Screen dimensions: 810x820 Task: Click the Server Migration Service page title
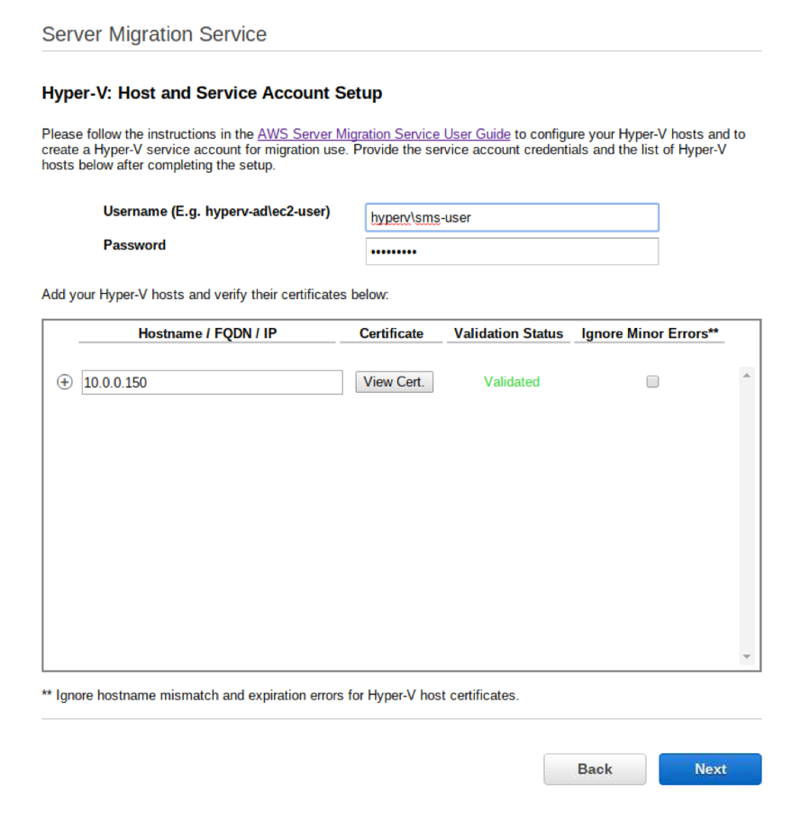pyautogui.click(x=154, y=34)
